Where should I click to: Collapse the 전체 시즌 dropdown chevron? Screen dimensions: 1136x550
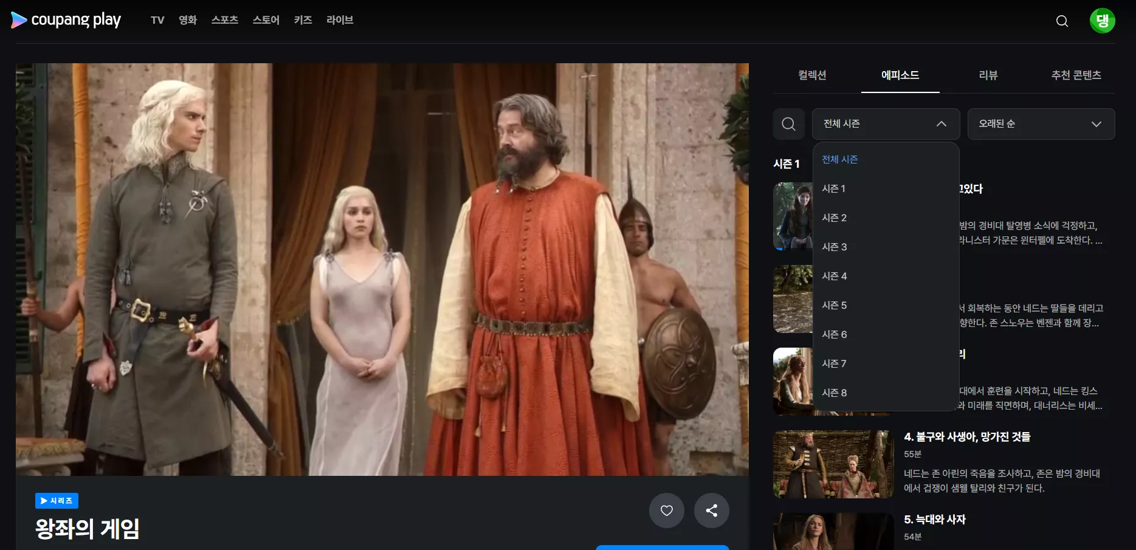[942, 124]
